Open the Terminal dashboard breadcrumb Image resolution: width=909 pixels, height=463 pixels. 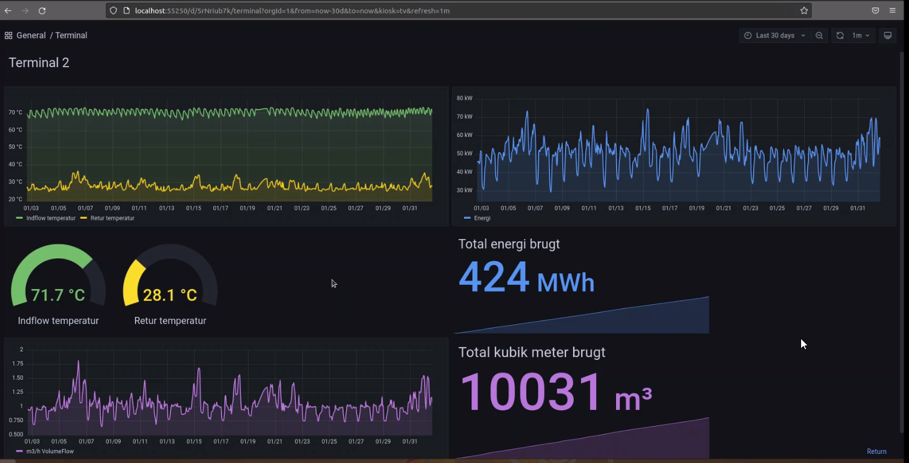[x=71, y=35]
